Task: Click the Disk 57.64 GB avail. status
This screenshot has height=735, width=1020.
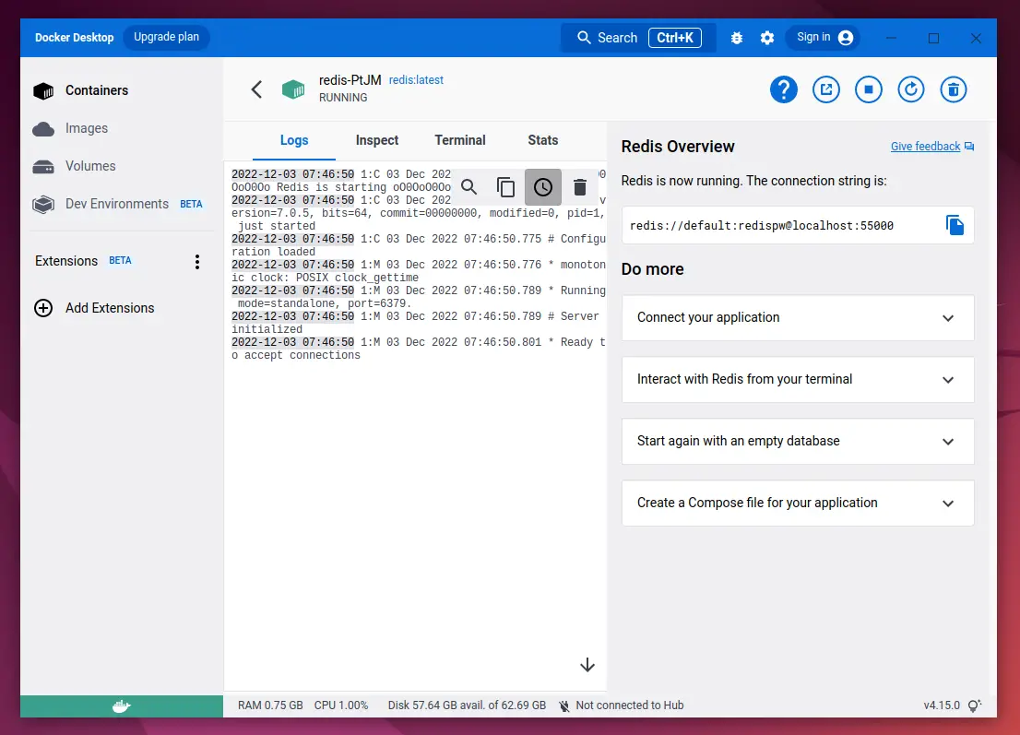Action: [467, 705]
